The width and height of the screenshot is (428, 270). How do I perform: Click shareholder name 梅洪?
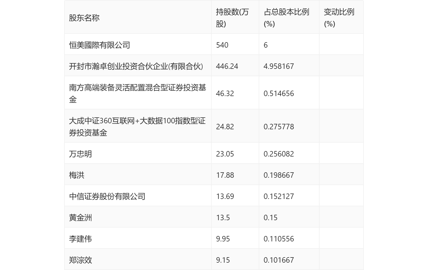tap(77, 175)
